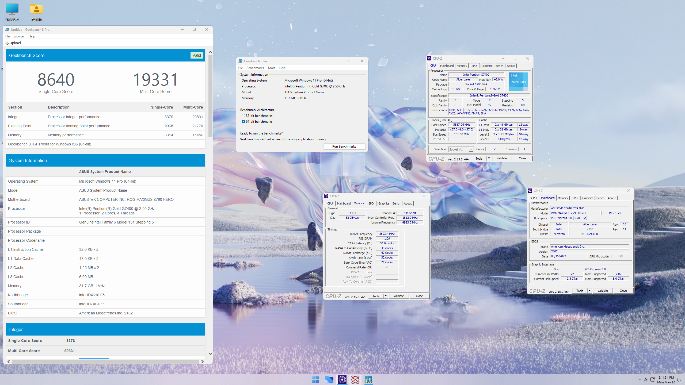Click the Geekbench 3 Pro results title icon
This screenshot has width=685, height=385.
[x=7, y=29]
